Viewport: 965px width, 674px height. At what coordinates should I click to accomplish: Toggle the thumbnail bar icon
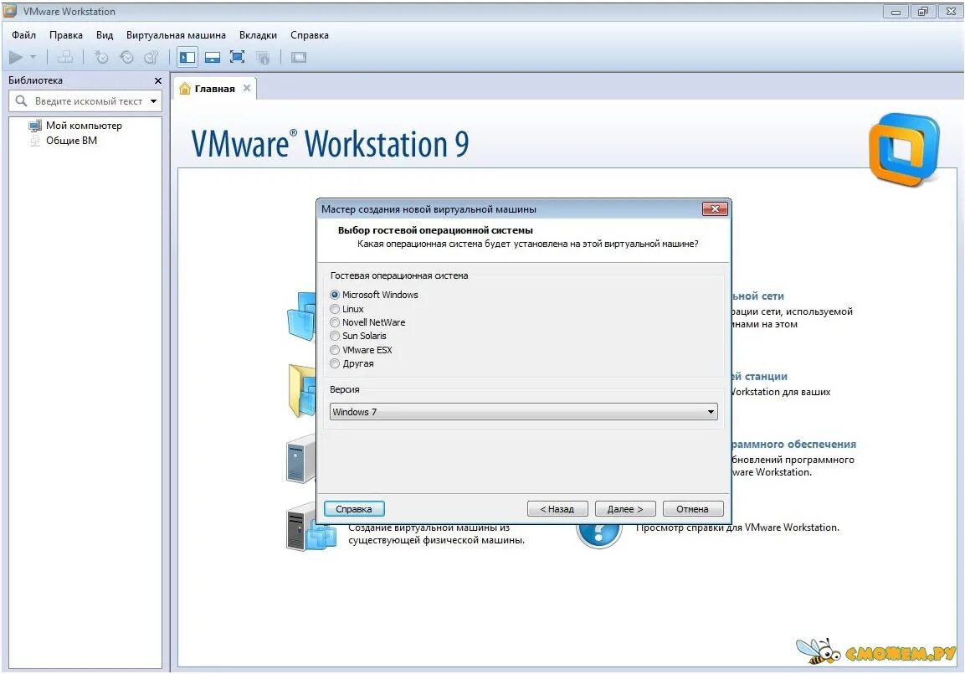213,57
